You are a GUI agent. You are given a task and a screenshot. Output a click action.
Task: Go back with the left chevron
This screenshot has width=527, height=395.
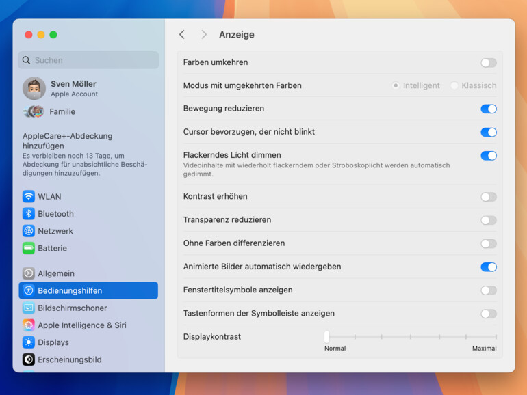[x=182, y=34]
